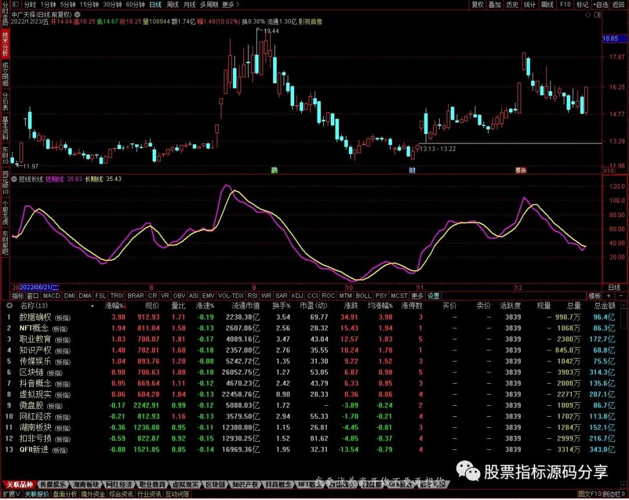Open 虚拟现实 bottom tab
Viewport: 629px width, 500px height.
(185, 484)
